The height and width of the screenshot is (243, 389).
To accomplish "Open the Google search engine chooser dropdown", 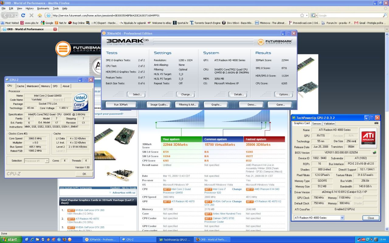I will tap(314, 15).
